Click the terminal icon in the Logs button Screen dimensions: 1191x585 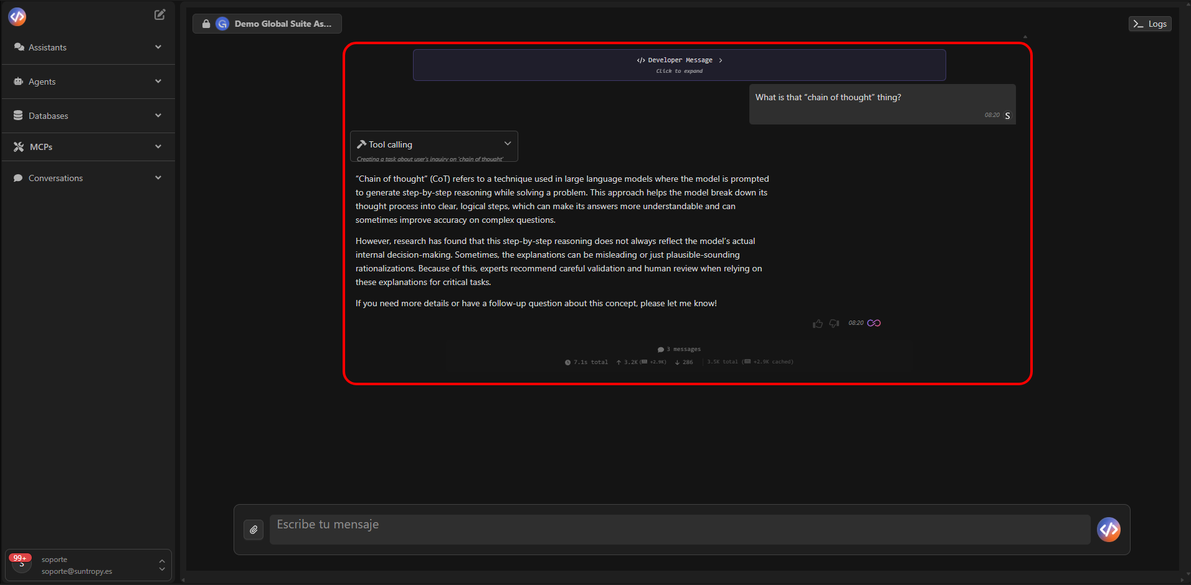click(1139, 24)
